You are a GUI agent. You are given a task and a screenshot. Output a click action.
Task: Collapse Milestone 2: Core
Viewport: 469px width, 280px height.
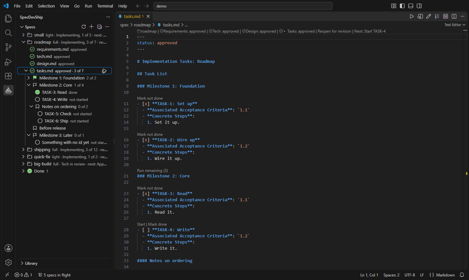29,85
